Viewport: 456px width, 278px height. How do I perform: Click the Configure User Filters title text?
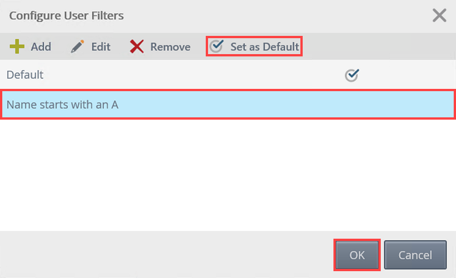[x=66, y=15]
